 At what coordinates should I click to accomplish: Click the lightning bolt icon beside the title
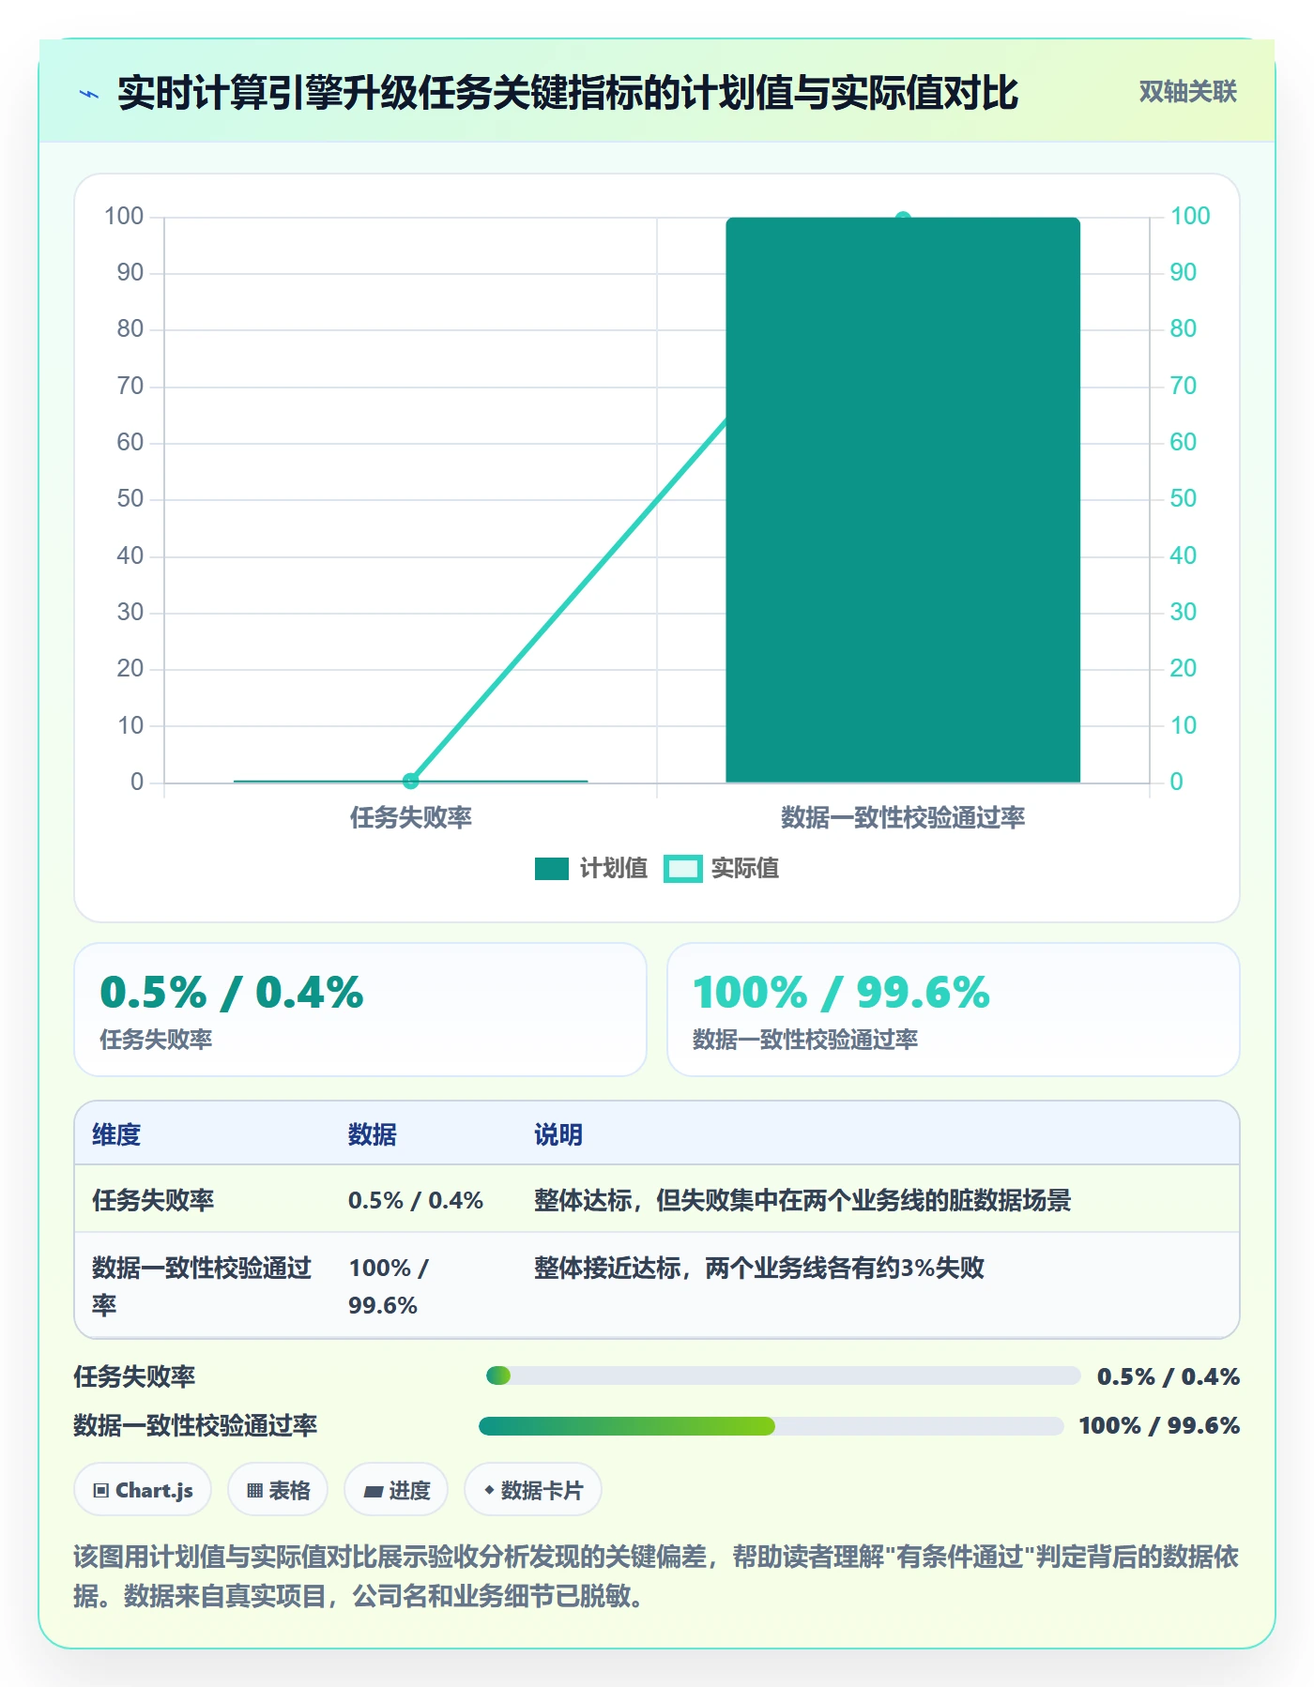point(89,94)
